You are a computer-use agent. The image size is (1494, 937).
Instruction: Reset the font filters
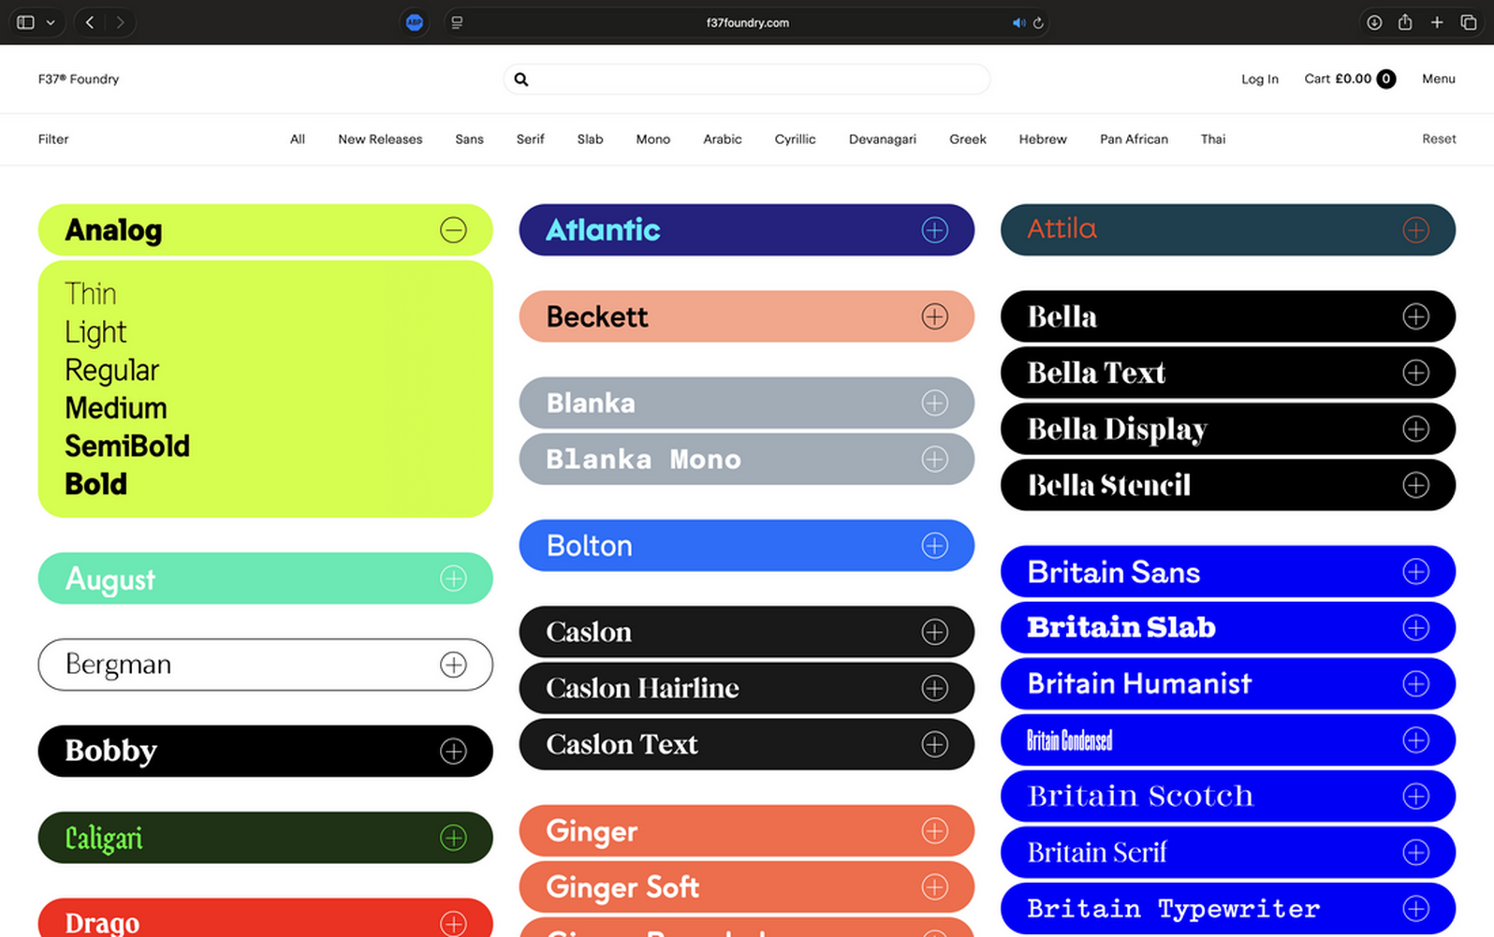click(1439, 139)
